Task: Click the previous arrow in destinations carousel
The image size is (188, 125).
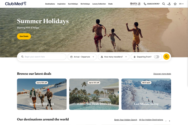Action: coord(166,121)
